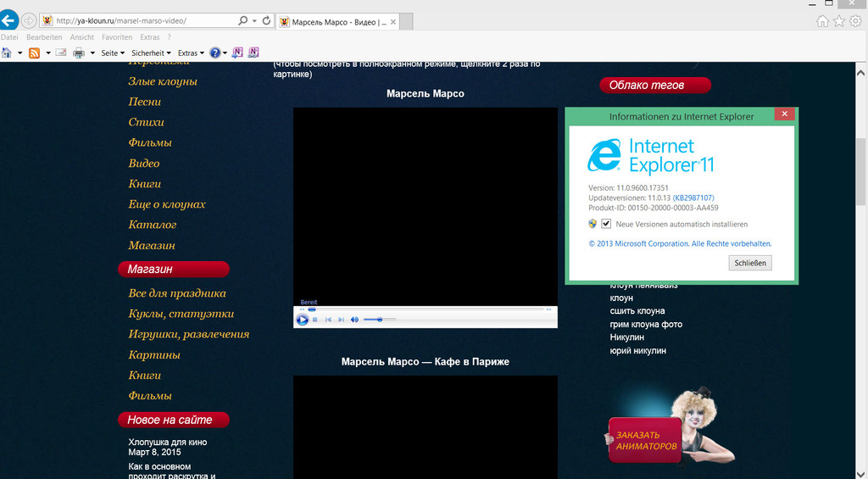This screenshot has height=479, width=868.
Task: Click fast-forward icon right of seek bar
Action: pyautogui.click(x=548, y=309)
